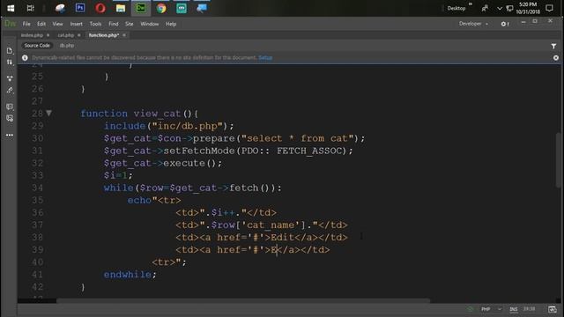
Task: Click the preview icon in status bar
Action: [x=553, y=309]
